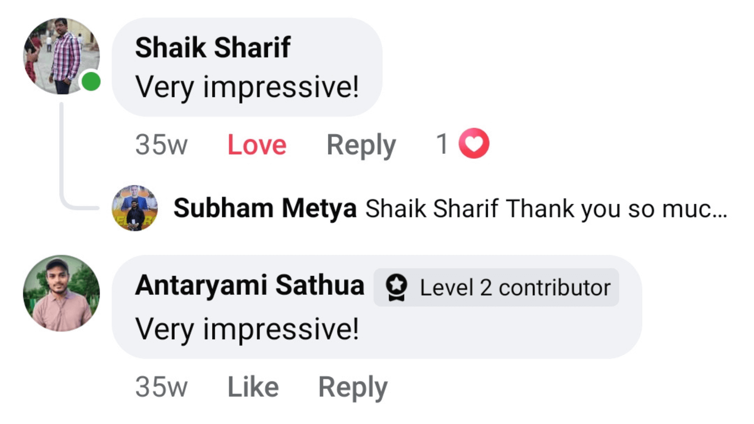Click the "Level 2 contributor" badge label

click(515, 288)
